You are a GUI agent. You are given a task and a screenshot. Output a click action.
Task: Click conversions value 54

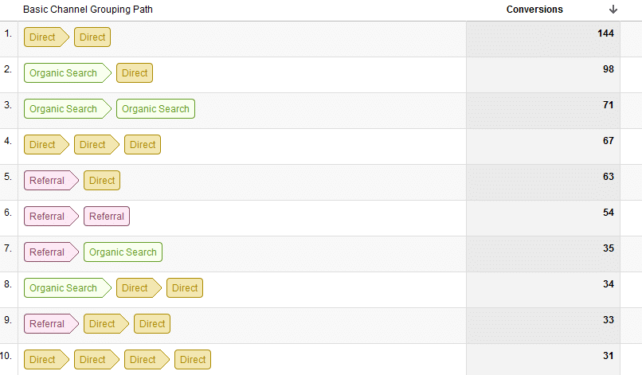pyautogui.click(x=608, y=213)
